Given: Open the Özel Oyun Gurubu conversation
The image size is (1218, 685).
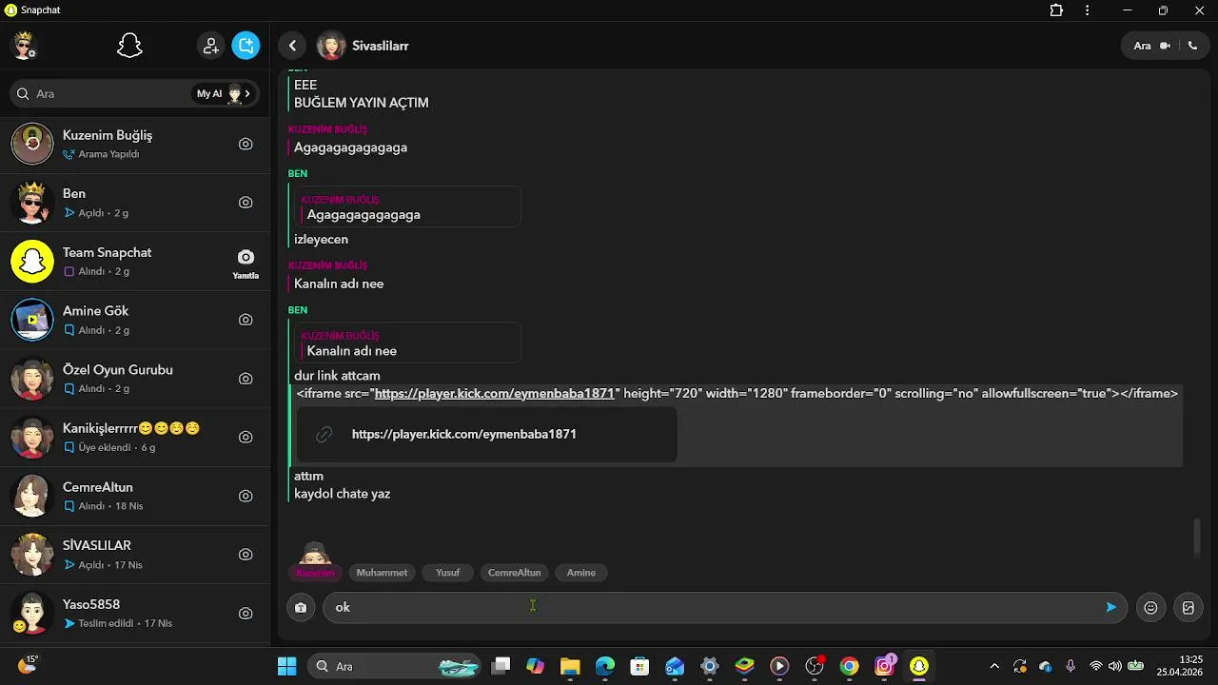Looking at the screenshot, I should pos(135,379).
